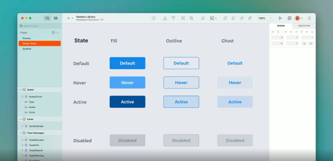Click the Create Symbol toolbar icon
333x161 pixels.
pyautogui.click(x=154, y=18)
